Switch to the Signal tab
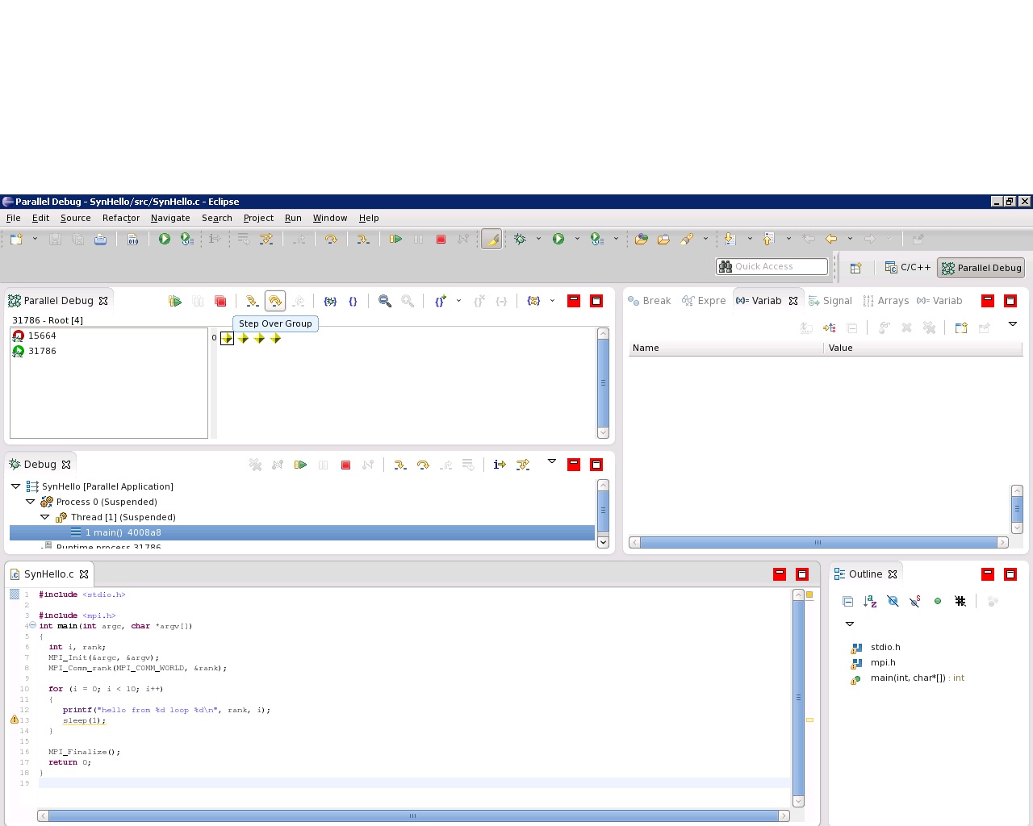The height and width of the screenshot is (826, 1033). pyautogui.click(x=830, y=301)
